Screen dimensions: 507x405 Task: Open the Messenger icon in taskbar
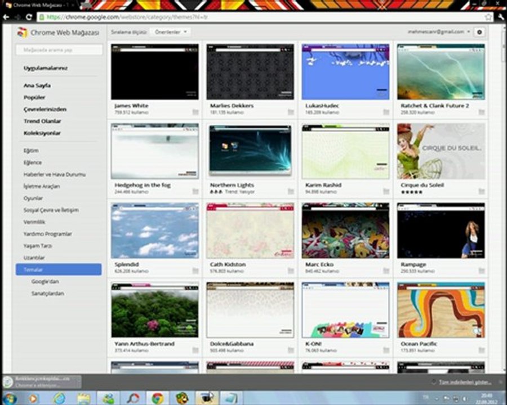(x=108, y=398)
